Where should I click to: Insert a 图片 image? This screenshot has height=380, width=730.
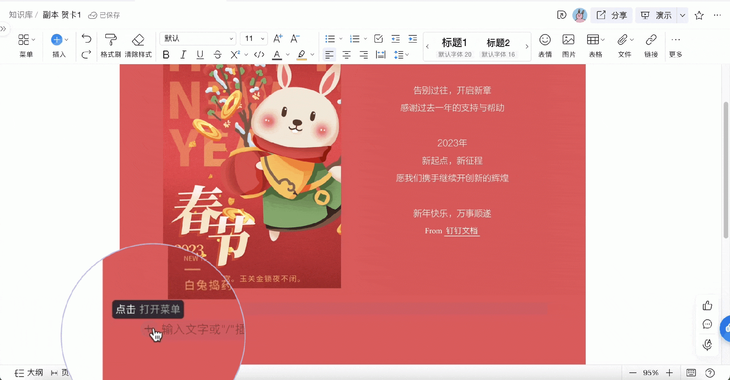[568, 46]
